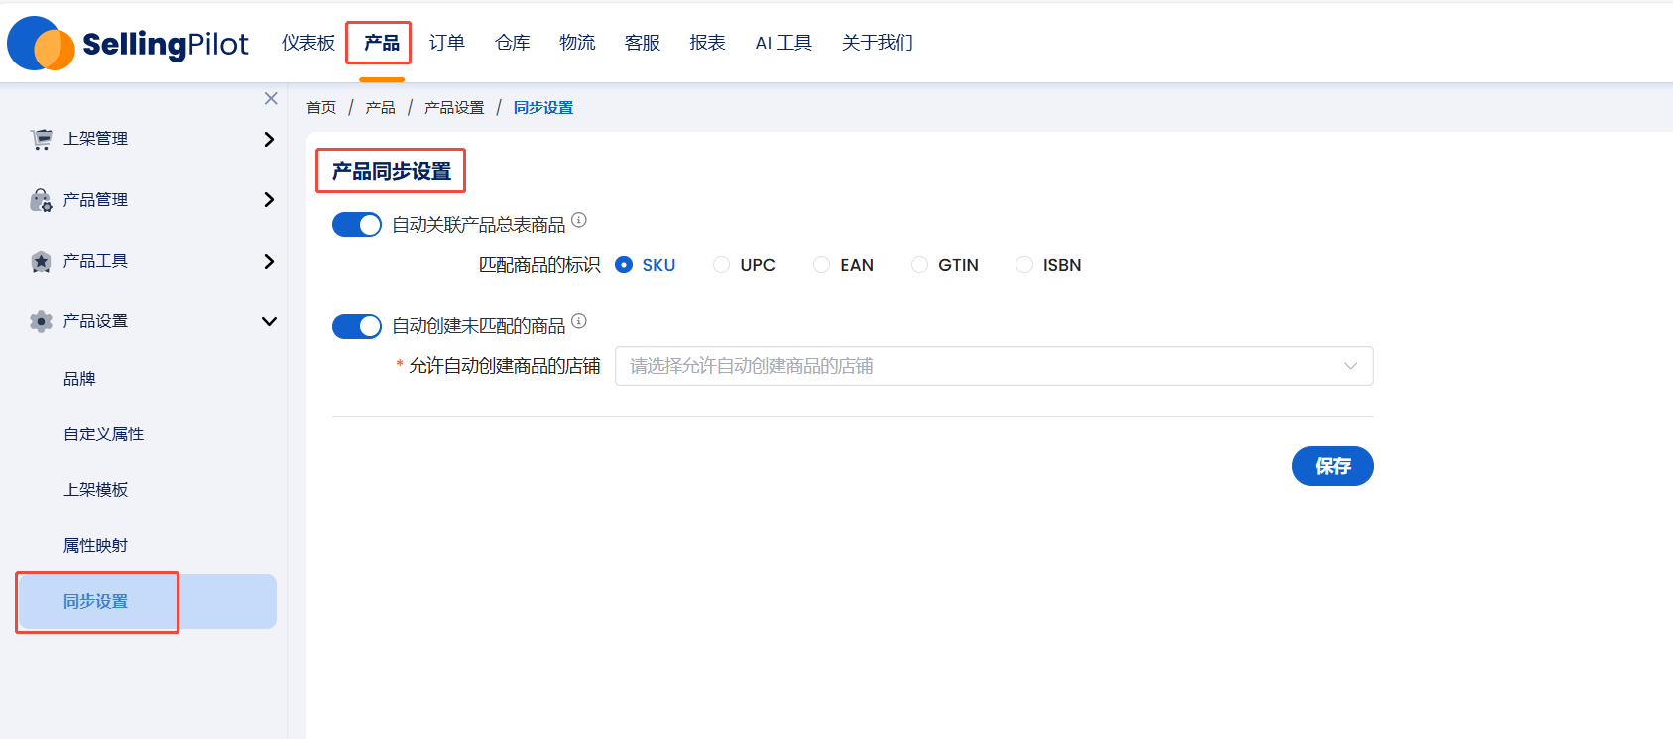Turn off the 自动创建未匹配的商品 switch
The image size is (1673, 739).
tap(357, 326)
